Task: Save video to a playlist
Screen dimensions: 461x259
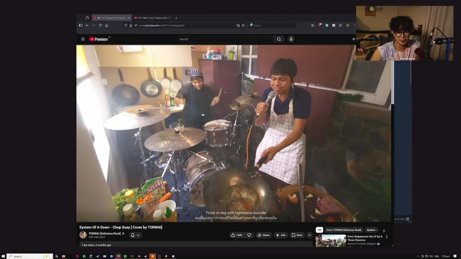Action: [x=297, y=235]
